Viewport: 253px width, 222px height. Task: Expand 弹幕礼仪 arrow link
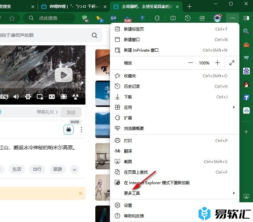pyautogui.click(x=47, y=112)
